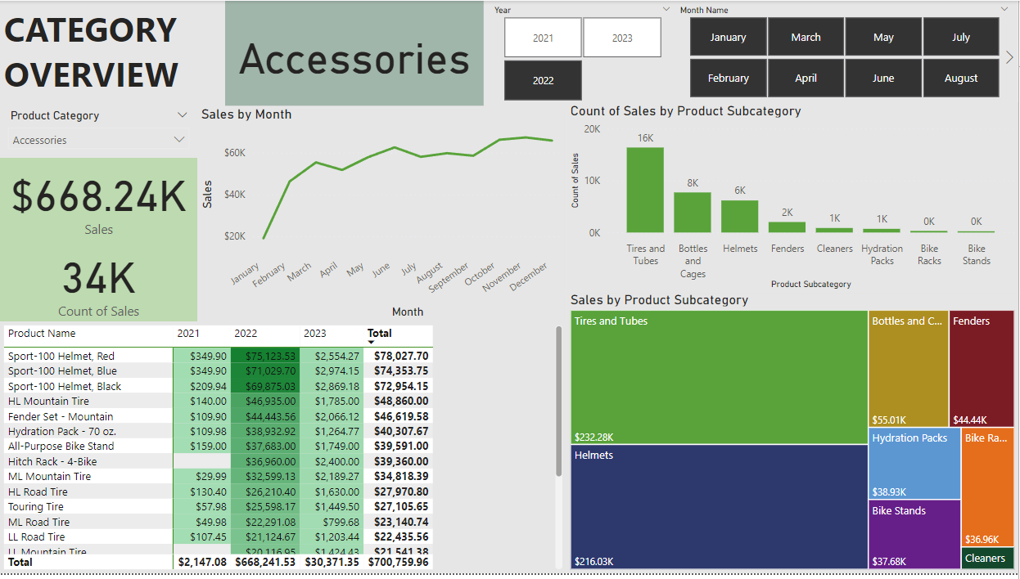Image resolution: width=1020 pixels, height=579 pixels.
Task: Click the Tires and Tubes bar
Action: [645, 190]
